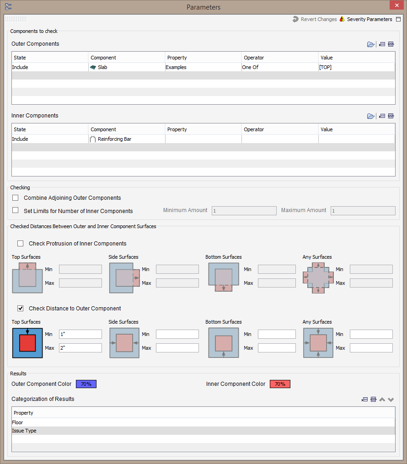Viewport: 407px width, 464px height.
Task: Click Top Surfaces Min distance field
Action: [x=80, y=334]
